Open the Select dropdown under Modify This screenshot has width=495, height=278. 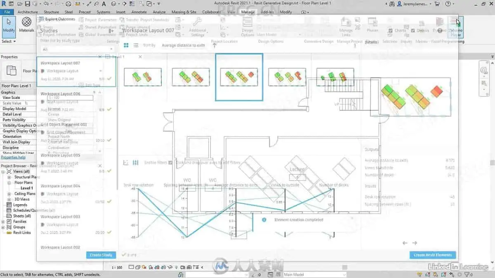click(9, 41)
